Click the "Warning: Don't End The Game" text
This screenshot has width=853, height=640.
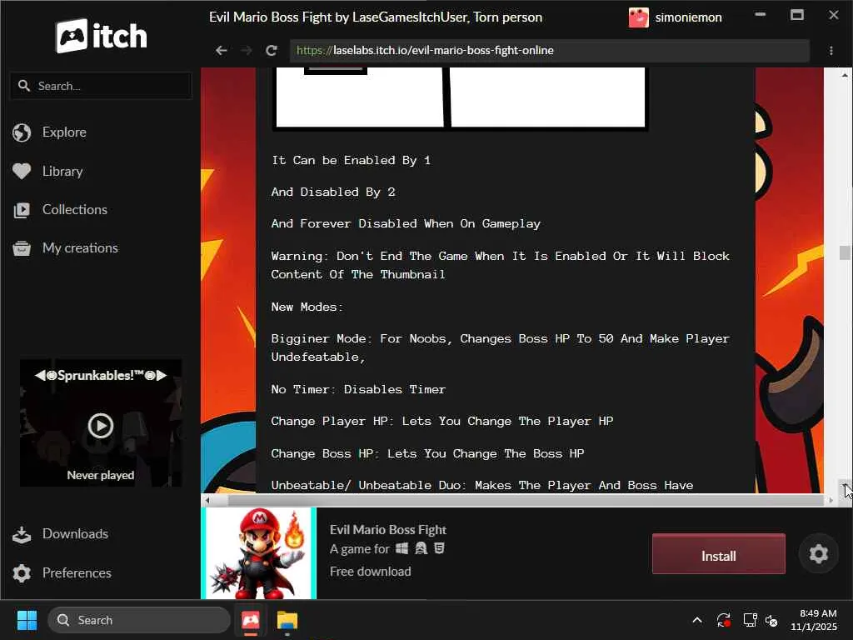pyautogui.click(x=501, y=265)
